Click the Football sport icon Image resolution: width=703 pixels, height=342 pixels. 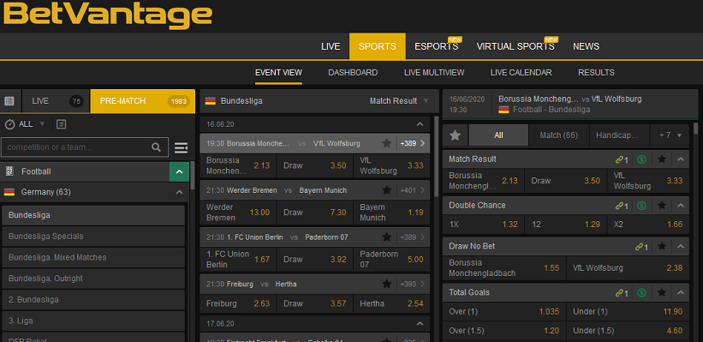tap(9, 171)
